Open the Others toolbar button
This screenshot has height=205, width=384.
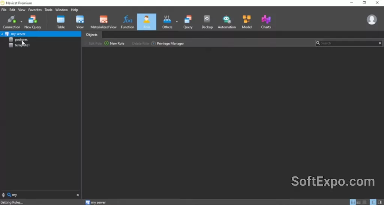[x=167, y=22]
